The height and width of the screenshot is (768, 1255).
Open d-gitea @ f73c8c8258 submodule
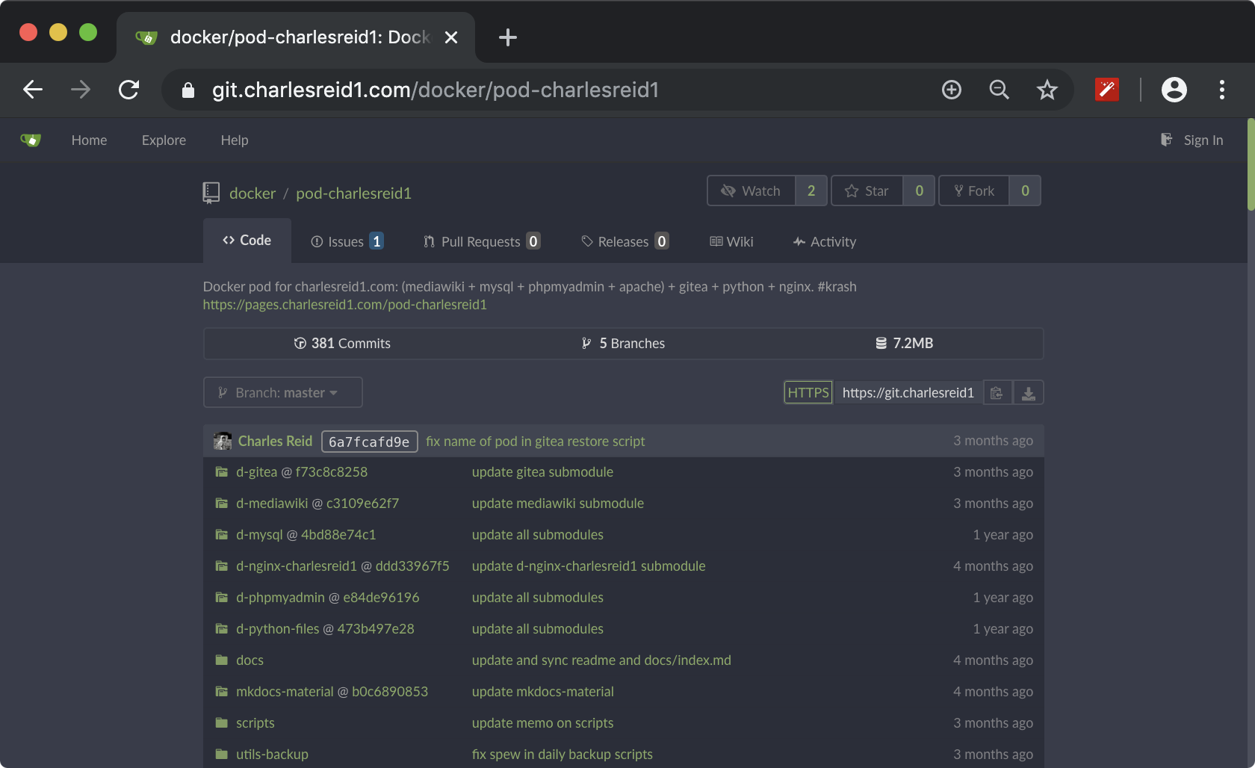[x=302, y=472]
